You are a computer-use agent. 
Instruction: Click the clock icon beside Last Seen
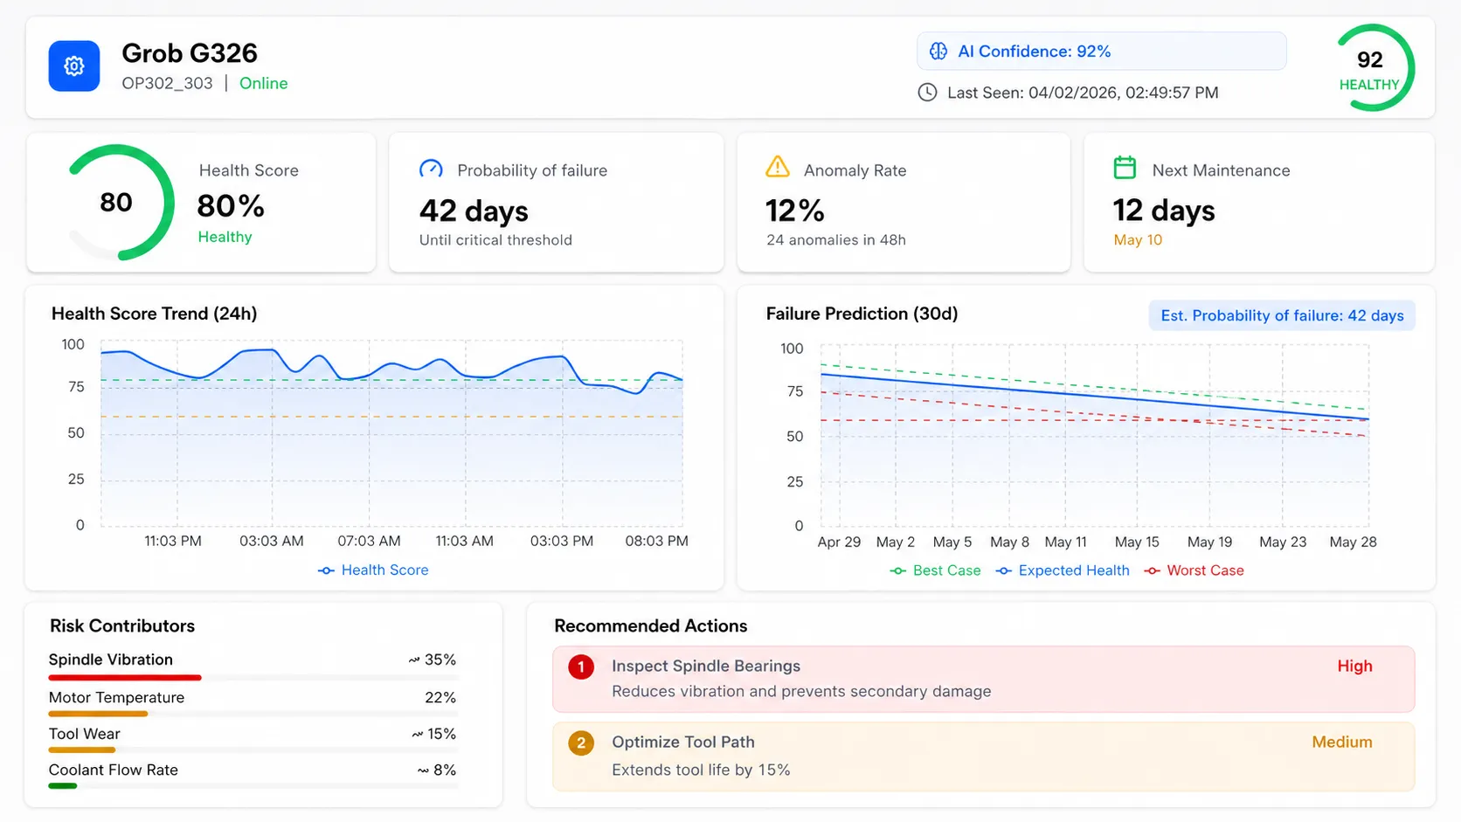click(x=927, y=93)
